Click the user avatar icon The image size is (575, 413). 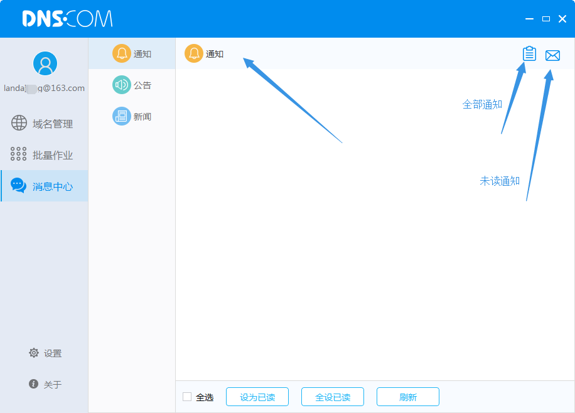click(45, 63)
